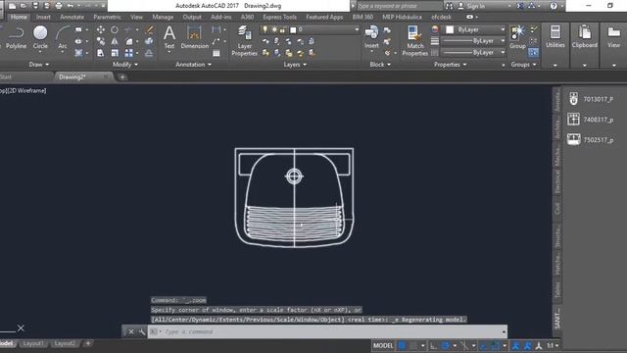Select the Arc drawing tool
Image resolution: width=627 pixels, height=353 pixels.
(x=63, y=37)
